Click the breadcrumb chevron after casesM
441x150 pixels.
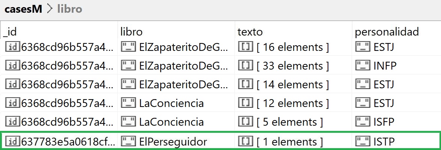(50, 9)
